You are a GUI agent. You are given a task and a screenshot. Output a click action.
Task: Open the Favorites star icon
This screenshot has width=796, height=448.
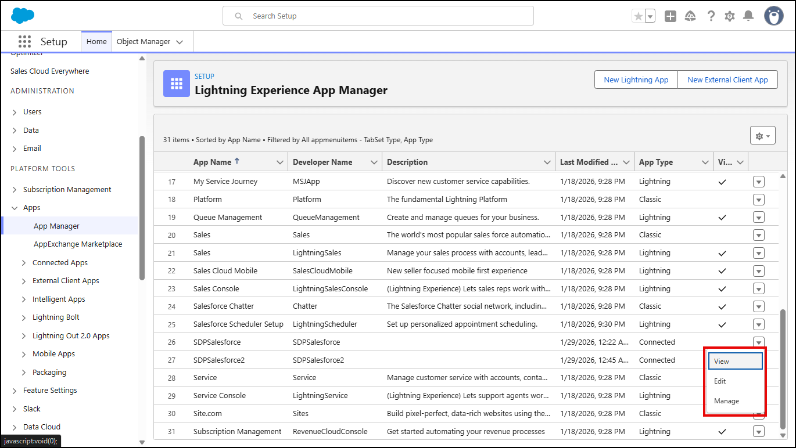(639, 16)
